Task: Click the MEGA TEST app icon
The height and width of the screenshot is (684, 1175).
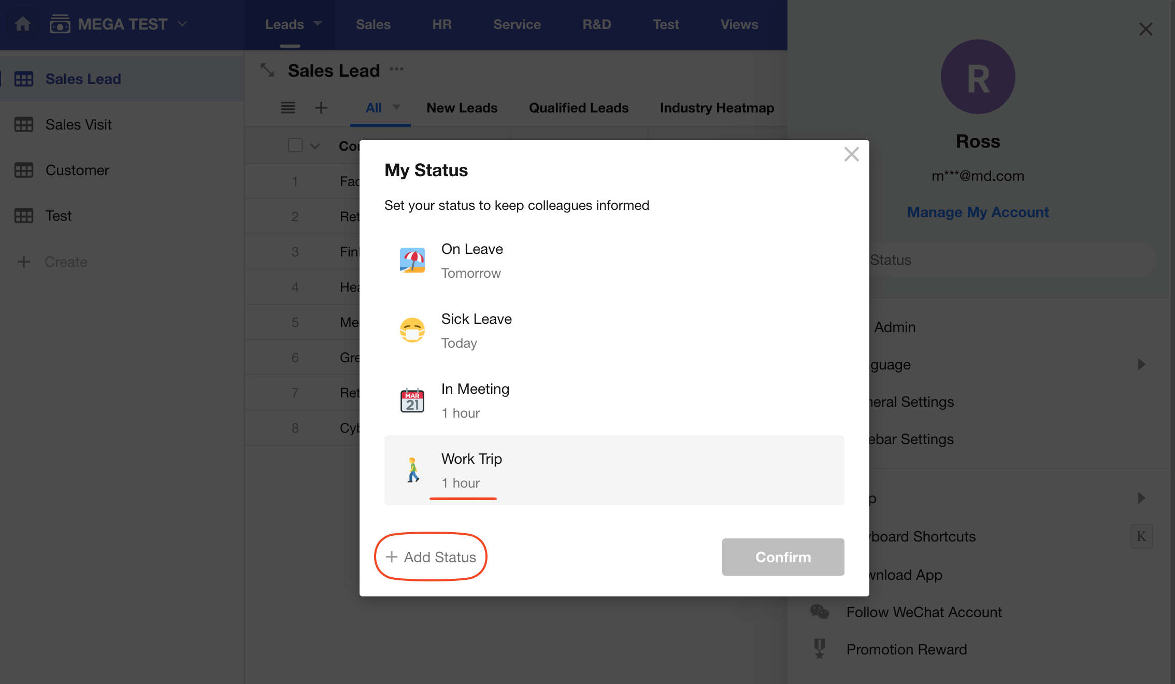Action: [60, 24]
